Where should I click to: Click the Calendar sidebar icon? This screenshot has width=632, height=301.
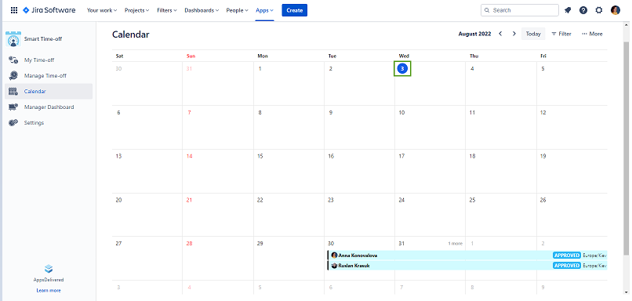click(x=13, y=92)
